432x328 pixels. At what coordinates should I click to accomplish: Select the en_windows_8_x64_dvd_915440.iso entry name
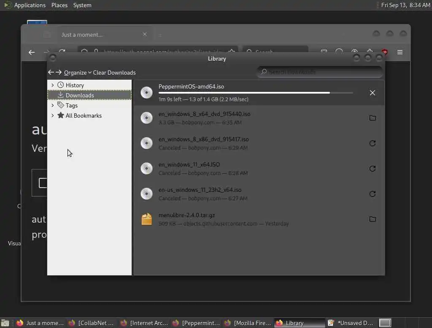click(x=205, y=114)
